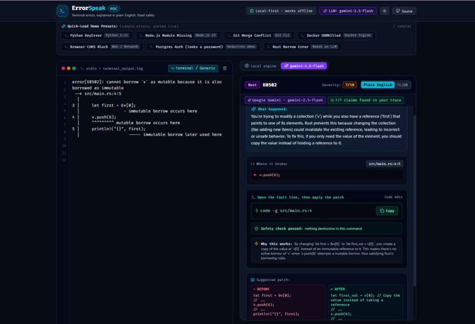Select the TL;DR mode
This screenshot has width=475, height=324.
(x=403, y=85)
